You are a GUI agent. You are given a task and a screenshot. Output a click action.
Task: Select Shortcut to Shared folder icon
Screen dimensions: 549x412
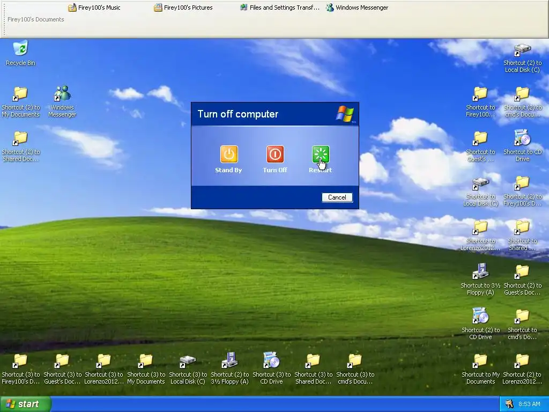(x=522, y=236)
